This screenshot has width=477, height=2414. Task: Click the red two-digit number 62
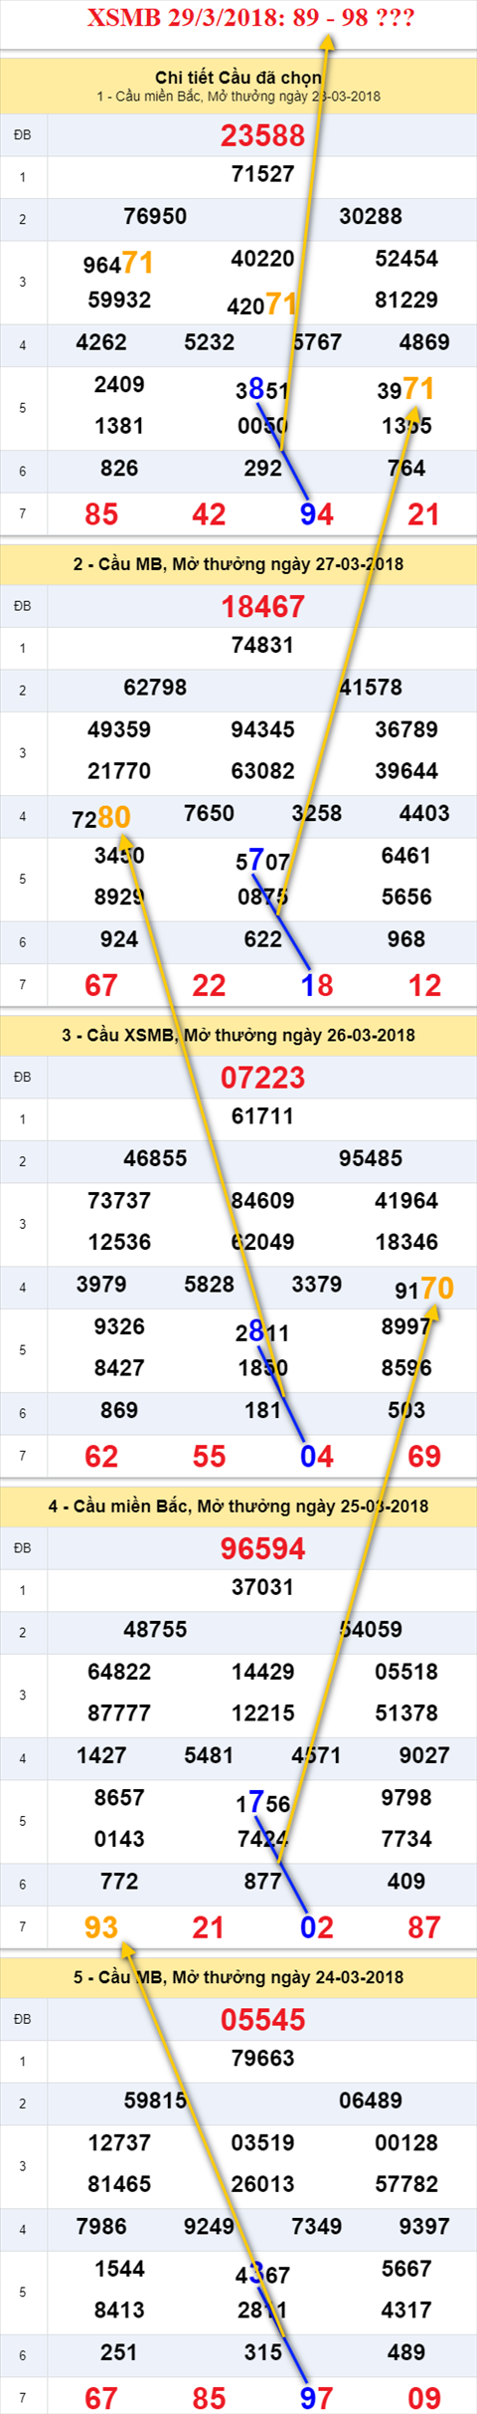pyautogui.click(x=101, y=1456)
